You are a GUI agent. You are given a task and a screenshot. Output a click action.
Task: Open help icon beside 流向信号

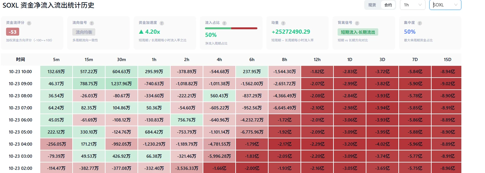92,23
